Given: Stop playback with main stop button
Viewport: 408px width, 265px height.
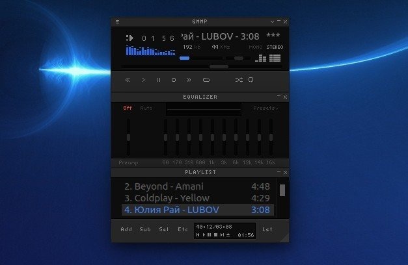Looking at the screenshot, I should click(174, 80).
